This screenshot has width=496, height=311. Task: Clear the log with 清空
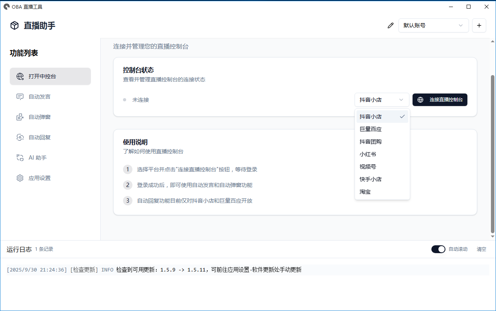click(481, 249)
